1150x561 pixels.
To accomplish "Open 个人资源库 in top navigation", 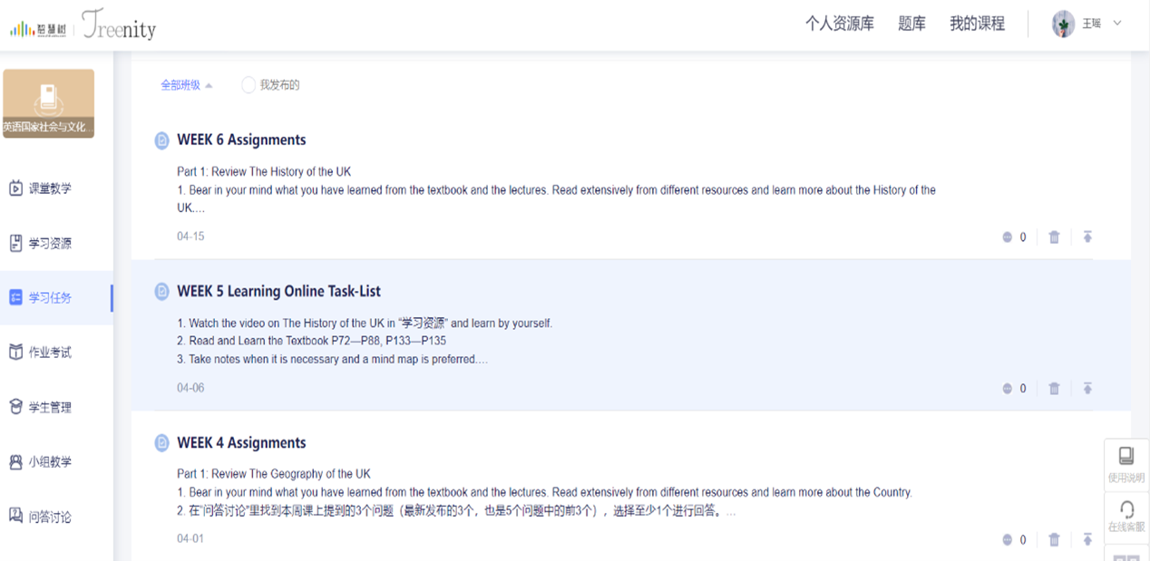I will [x=839, y=24].
